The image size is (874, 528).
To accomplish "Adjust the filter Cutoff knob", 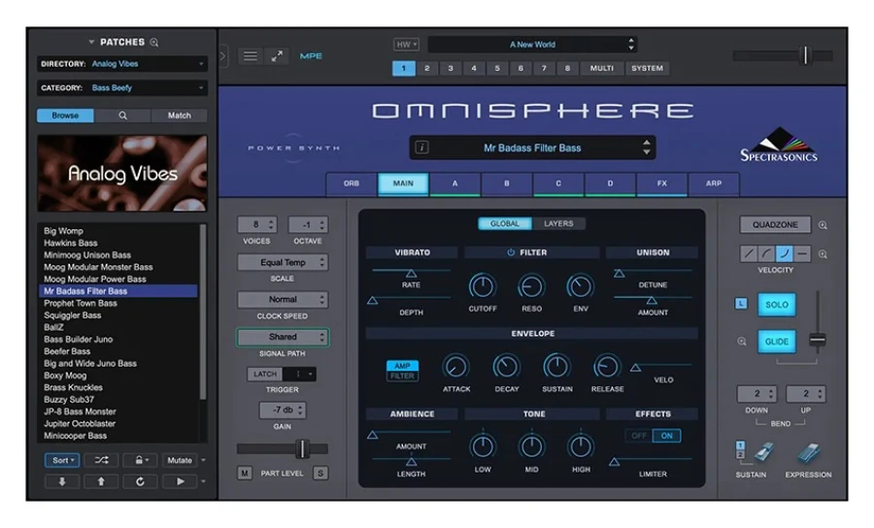I will (482, 287).
